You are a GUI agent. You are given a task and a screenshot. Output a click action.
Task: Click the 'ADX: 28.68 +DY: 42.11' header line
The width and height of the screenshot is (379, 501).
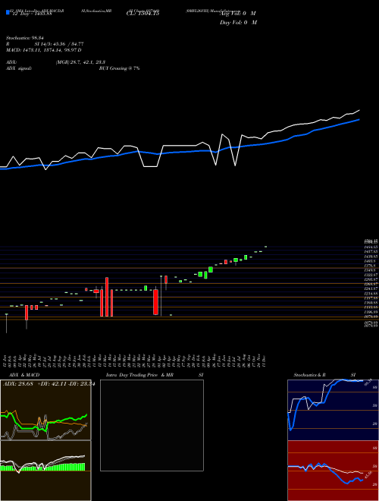(x=36, y=384)
